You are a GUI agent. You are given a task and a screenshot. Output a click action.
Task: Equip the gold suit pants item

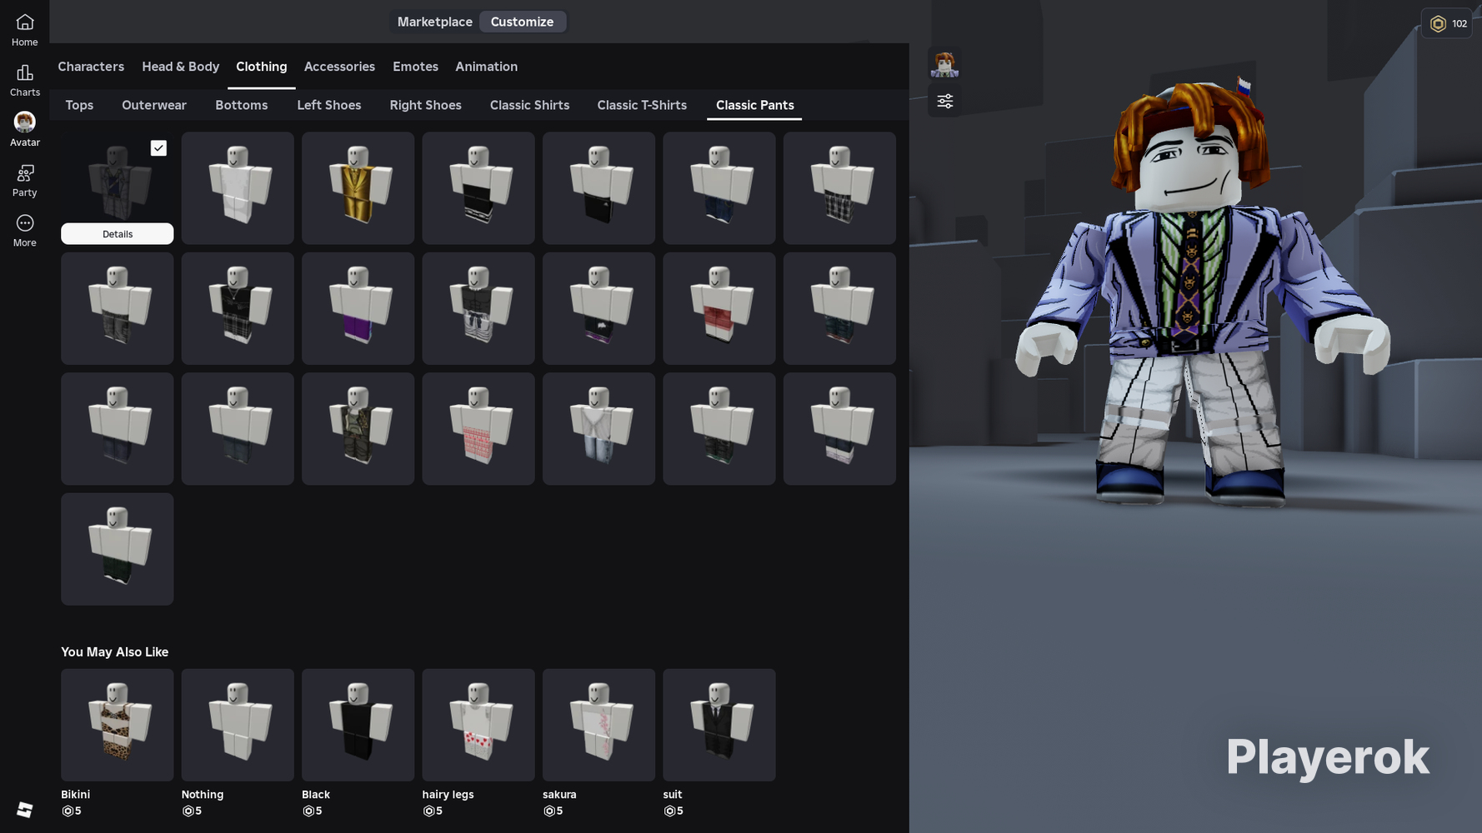[358, 188]
